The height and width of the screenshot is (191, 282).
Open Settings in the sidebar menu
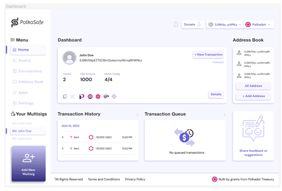pyautogui.click(x=26, y=103)
